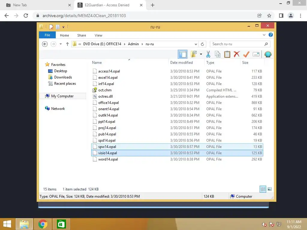Open the Home ribbon tab

[64, 35]
